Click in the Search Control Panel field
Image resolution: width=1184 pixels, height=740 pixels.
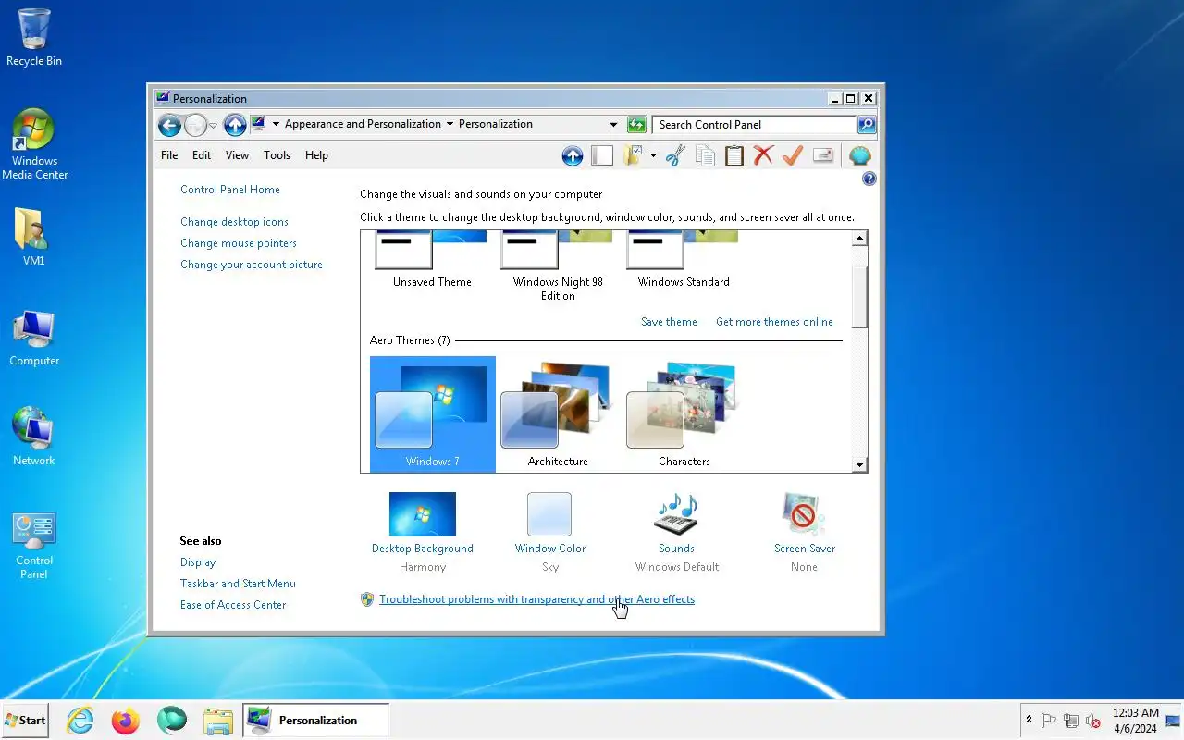tap(754, 125)
